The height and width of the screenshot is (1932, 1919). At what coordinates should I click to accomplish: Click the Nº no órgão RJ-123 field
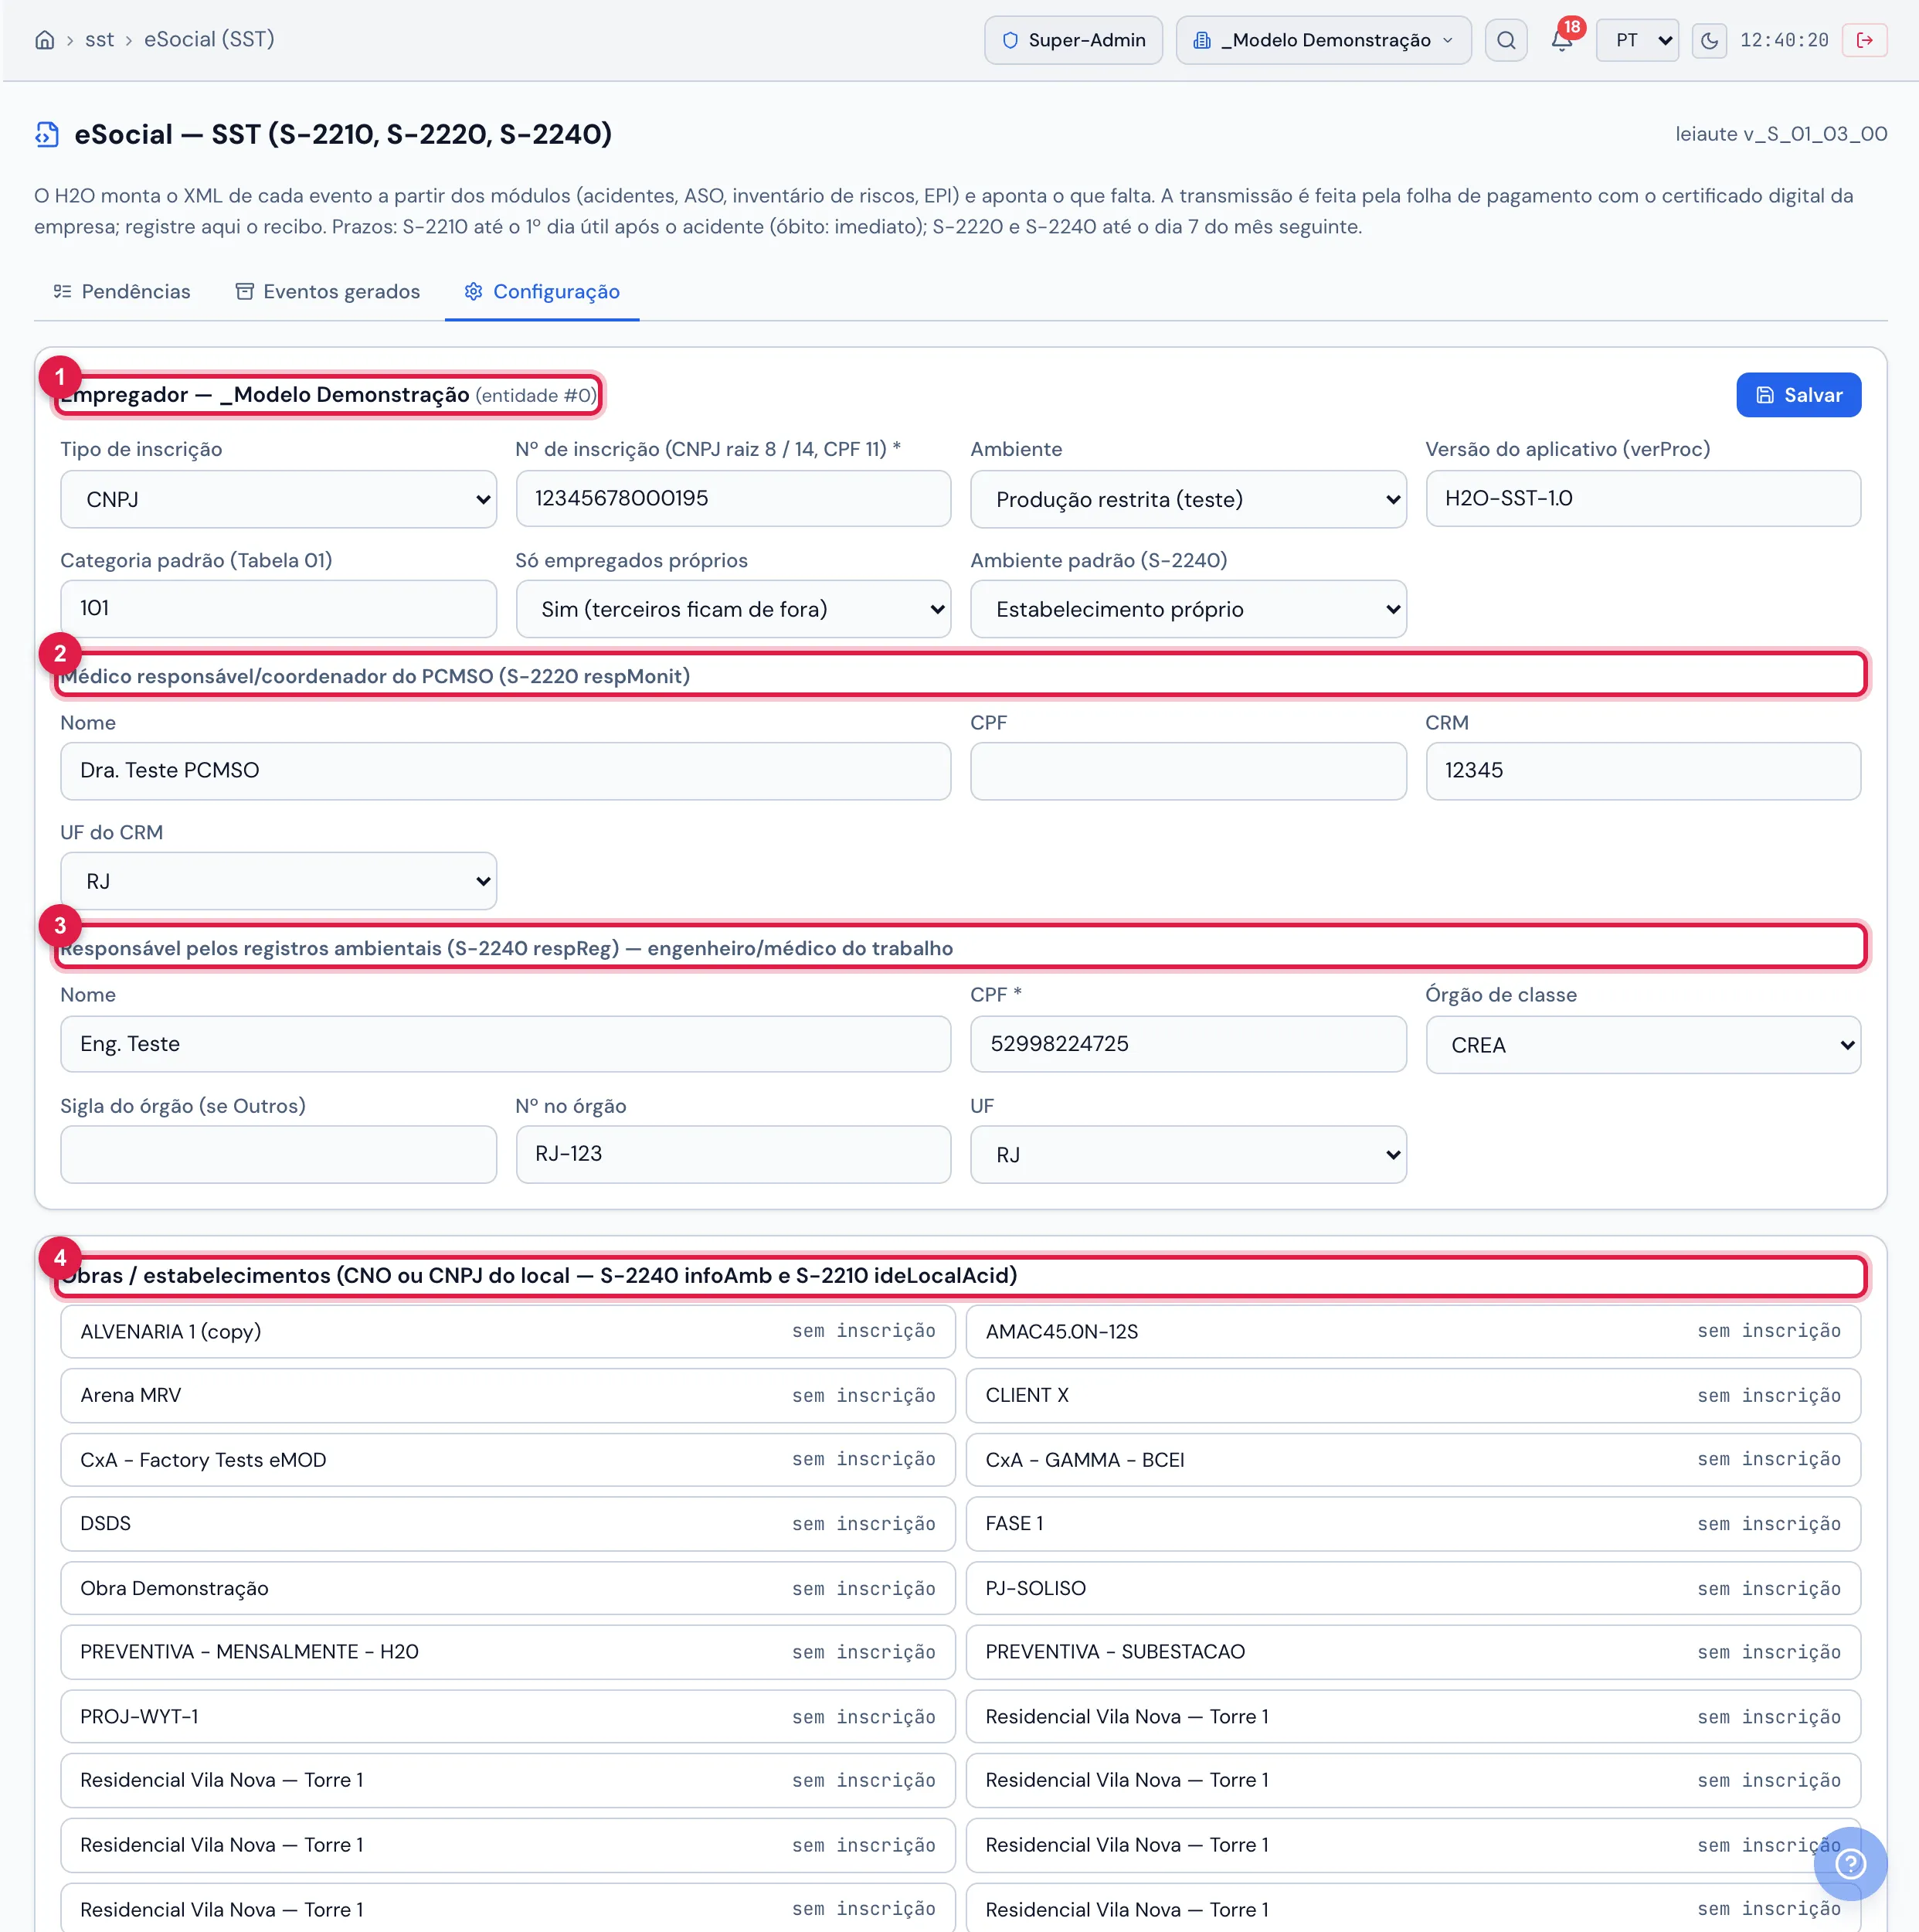734,1154
